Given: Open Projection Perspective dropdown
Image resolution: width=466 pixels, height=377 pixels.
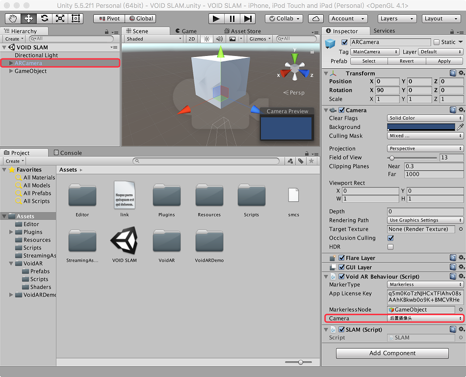Looking at the screenshot, I should pos(425,148).
